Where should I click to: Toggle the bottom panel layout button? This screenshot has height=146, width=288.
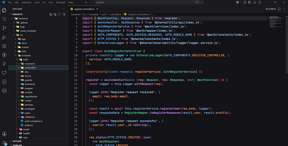[x=254, y=2]
